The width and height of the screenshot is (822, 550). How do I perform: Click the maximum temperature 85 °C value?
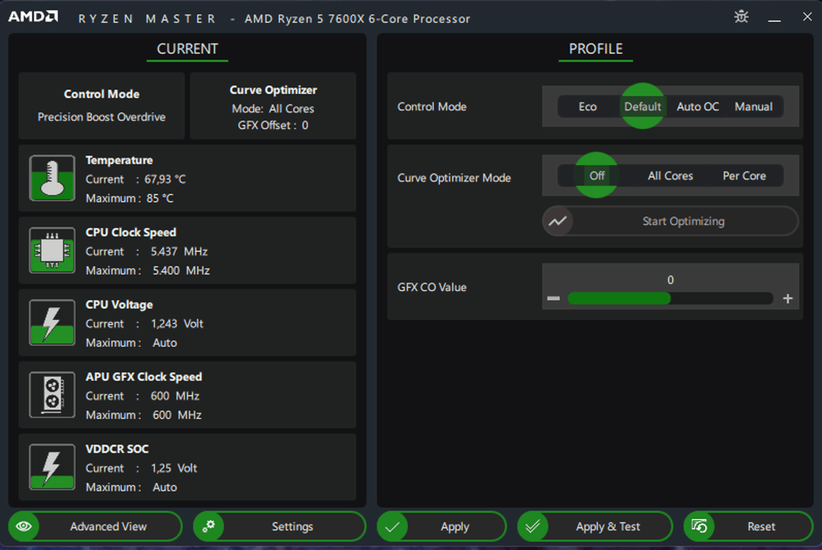(160, 198)
